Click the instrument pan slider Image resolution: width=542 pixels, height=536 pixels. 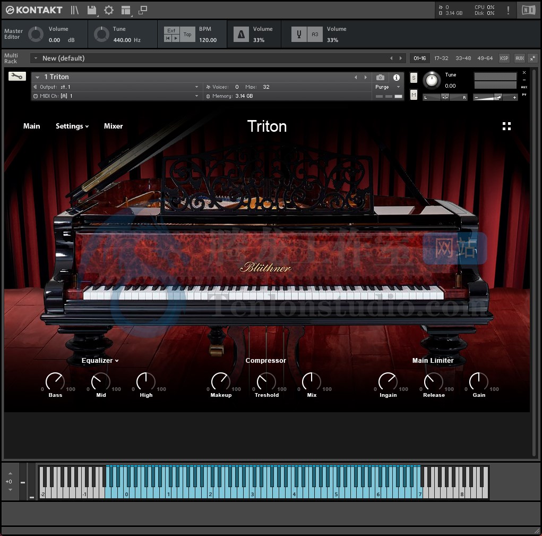[445, 97]
